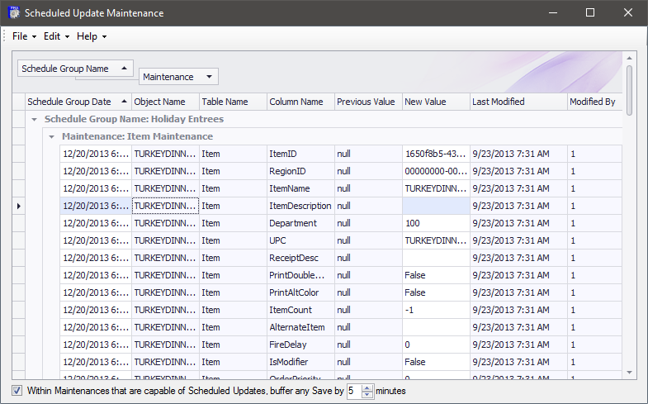The image size is (648, 404).
Task: Select the FireDelay column name cell
Action: 300,345
